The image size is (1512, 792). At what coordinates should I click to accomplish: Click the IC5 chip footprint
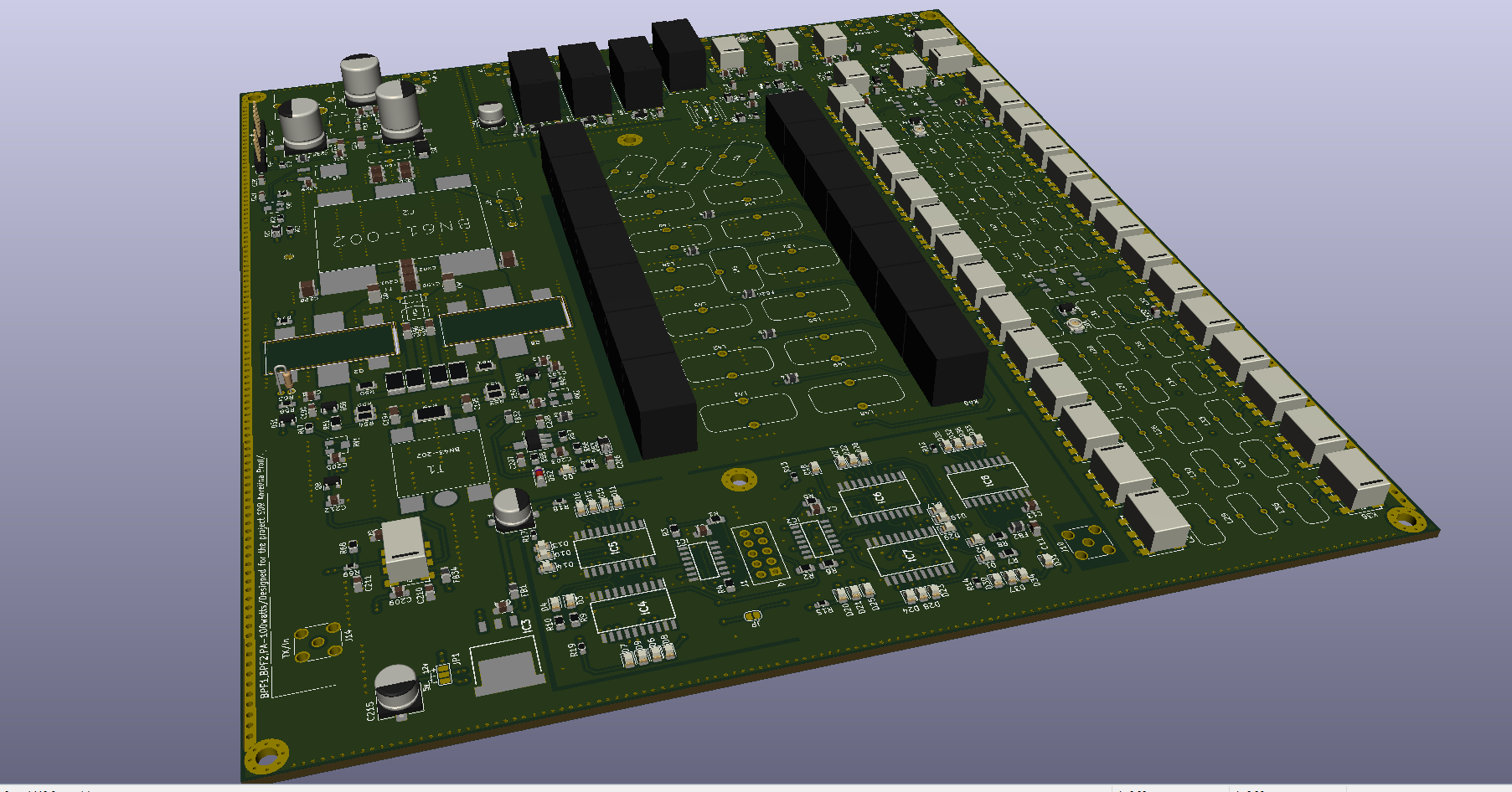pyautogui.click(x=613, y=547)
